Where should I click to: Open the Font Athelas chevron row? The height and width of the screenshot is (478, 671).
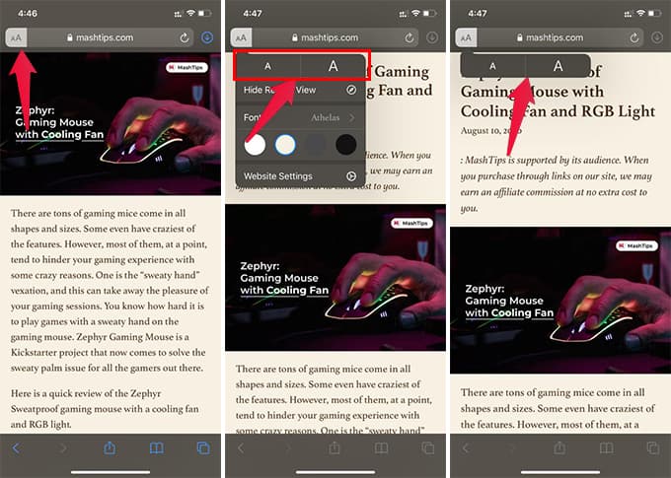(x=300, y=117)
